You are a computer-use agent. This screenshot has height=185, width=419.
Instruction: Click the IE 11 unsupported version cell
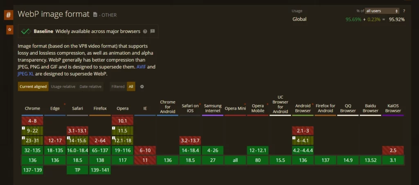pyautogui.click(x=145, y=160)
